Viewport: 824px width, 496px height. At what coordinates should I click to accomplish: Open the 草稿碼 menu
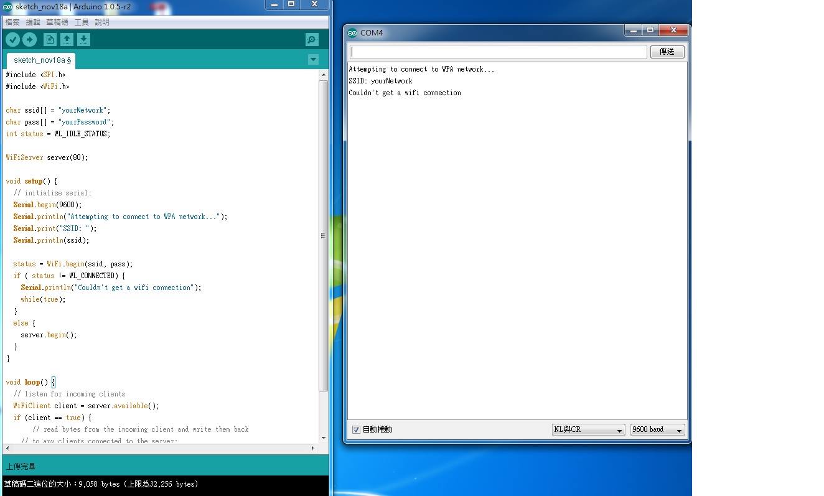(57, 22)
